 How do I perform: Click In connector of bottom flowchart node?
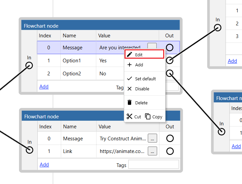click(x=30, y=150)
